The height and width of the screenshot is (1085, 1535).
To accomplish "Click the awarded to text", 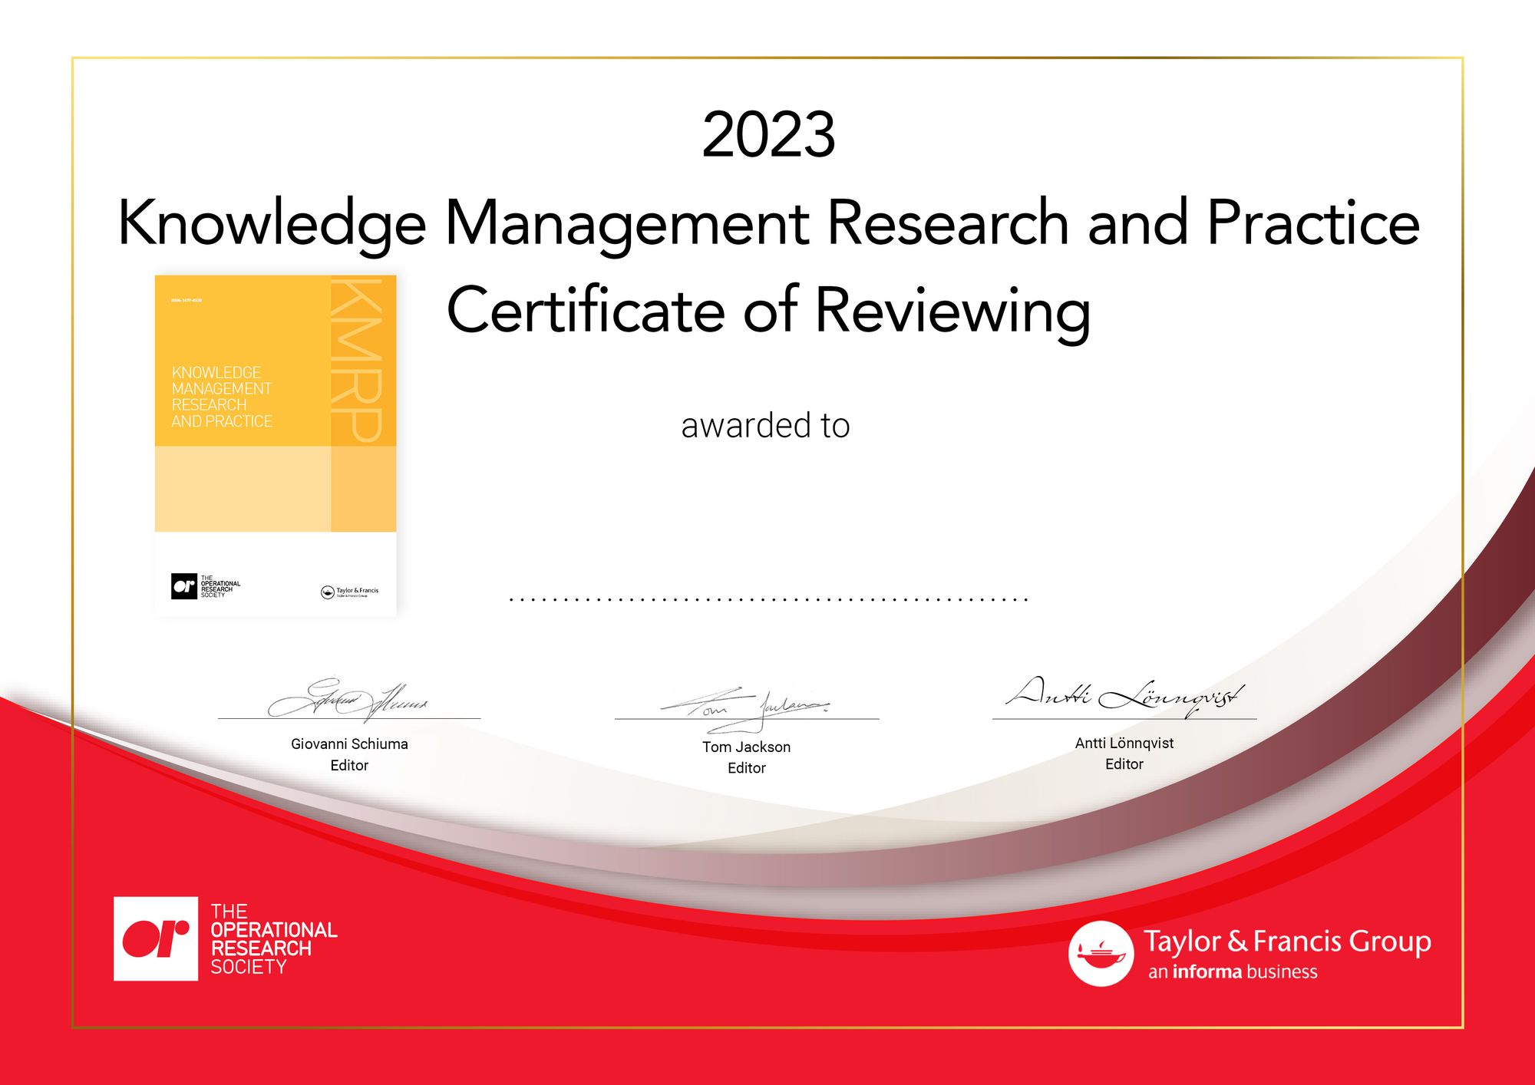I will click(x=765, y=426).
